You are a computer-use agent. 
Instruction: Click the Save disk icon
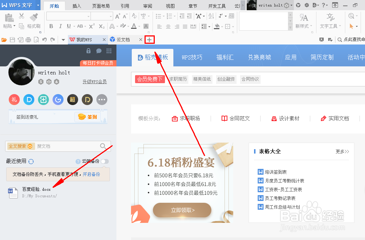point(12,40)
